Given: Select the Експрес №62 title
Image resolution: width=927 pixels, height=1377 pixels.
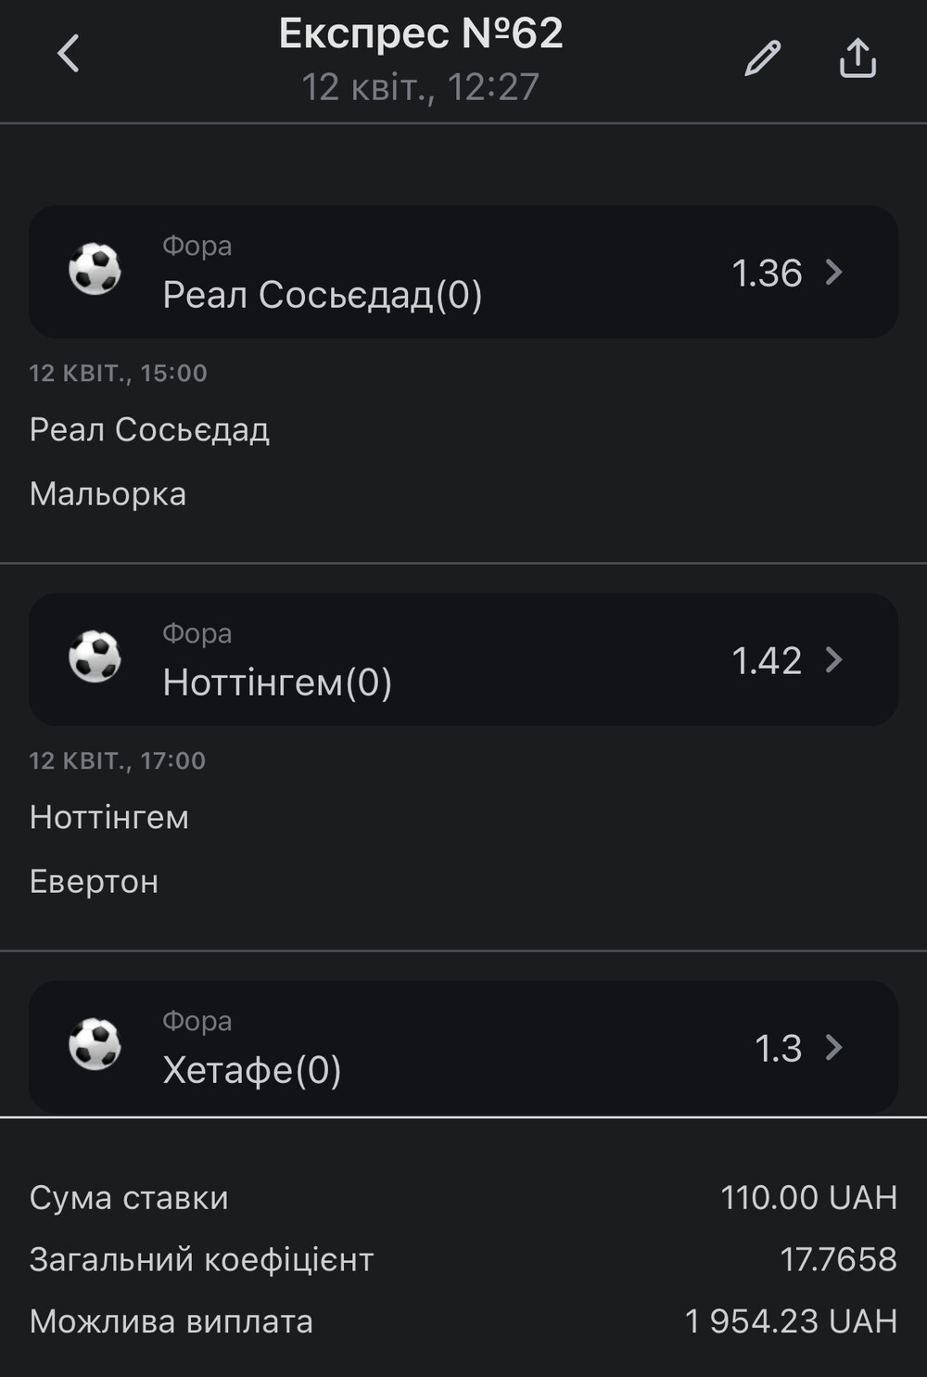Looking at the screenshot, I should pos(421,33).
